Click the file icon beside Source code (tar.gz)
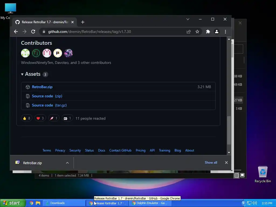The height and width of the screenshot is (207, 276). point(28,105)
